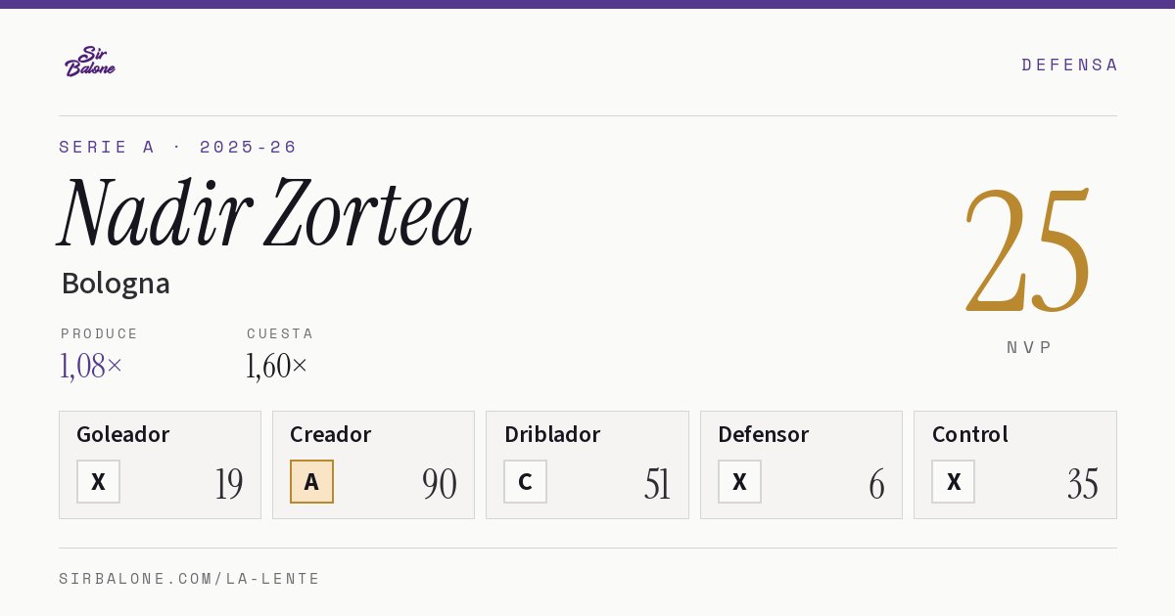The width and height of the screenshot is (1175, 616).
Task: Click the NVP label
Action: (x=1029, y=347)
